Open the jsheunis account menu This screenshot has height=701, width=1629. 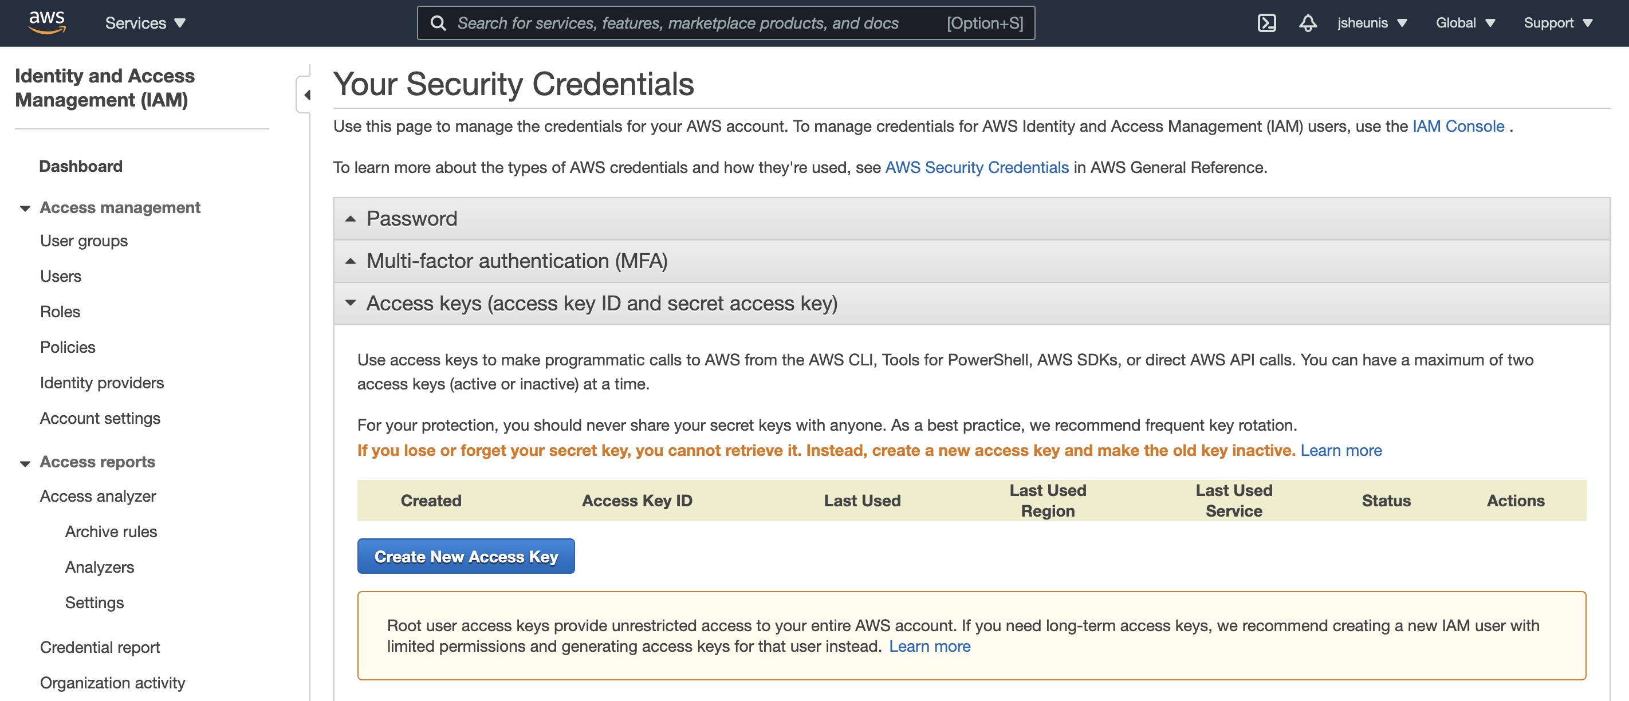click(1372, 23)
